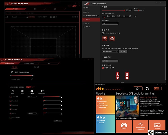The width and height of the screenshot is (168, 135).
Task: Click the volume-max speaker icon in Sonic Studio
Action: [x=33, y=76]
